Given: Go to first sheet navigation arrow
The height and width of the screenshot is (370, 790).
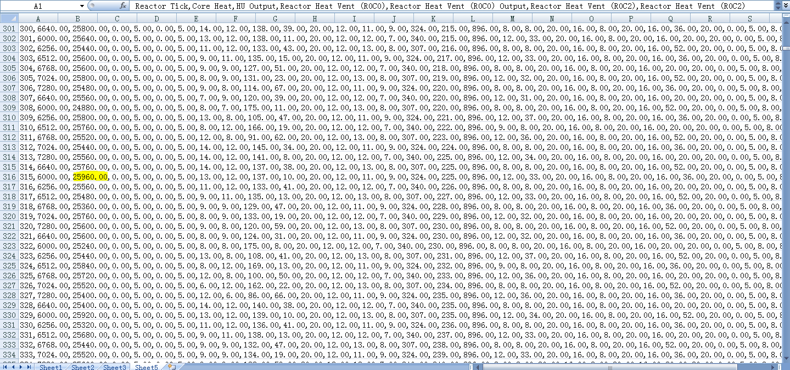Looking at the screenshot, I should [5, 367].
